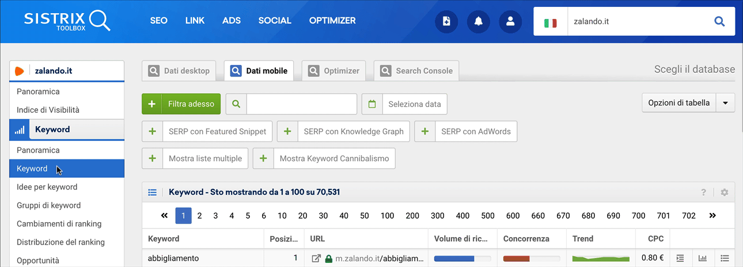Screen dimensions: 743x267
Task: Go to results page 702
Action: pos(688,216)
